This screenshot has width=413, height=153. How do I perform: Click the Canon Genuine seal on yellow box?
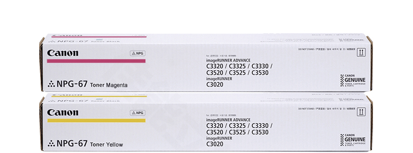[x=353, y=140]
